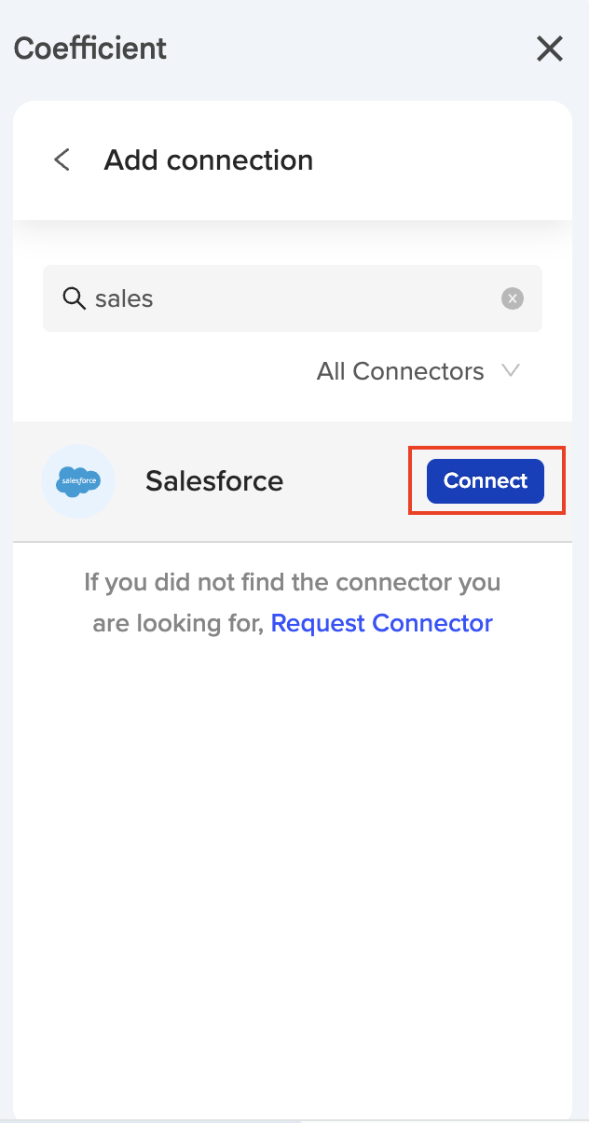Open the Request Connector link
Screen dimensions: 589x1123
[380, 622]
